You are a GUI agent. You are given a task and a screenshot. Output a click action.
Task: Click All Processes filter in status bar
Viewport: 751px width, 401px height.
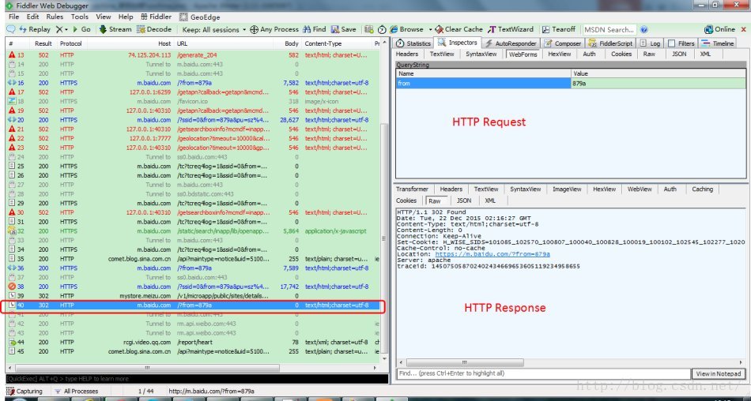(x=76, y=392)
